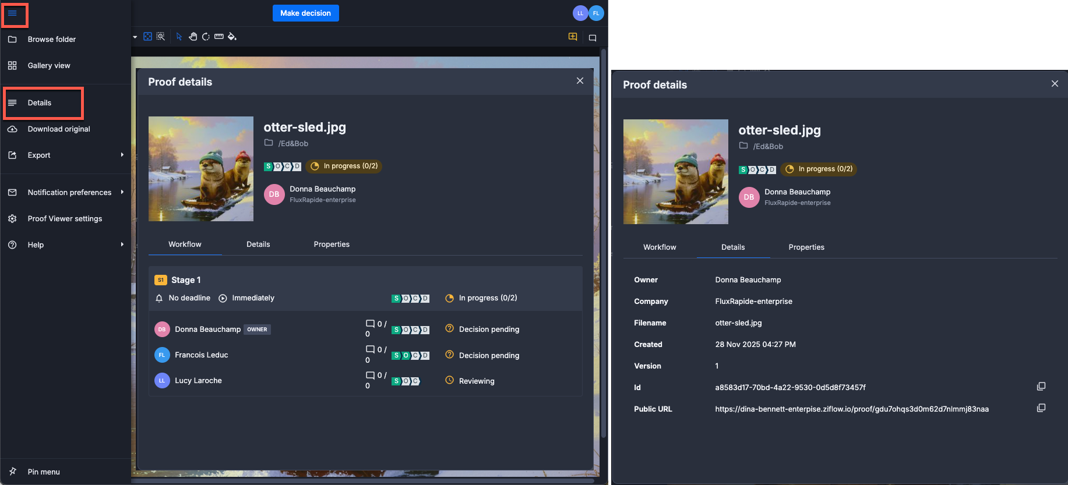Toggle the pointer selection tool
Screen dimensions: 1068x485
179,37
